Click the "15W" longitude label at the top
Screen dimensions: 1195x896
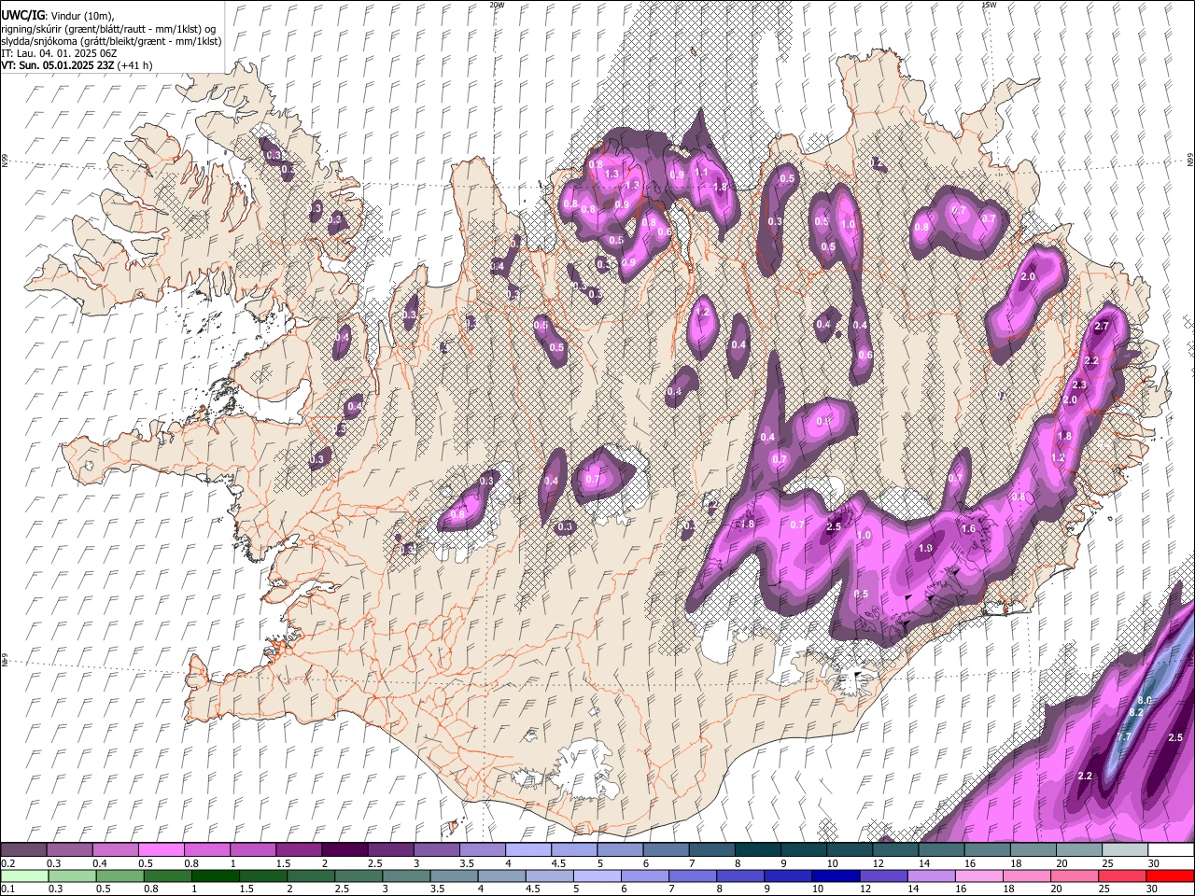pyautogui.click(x=989, y=5)
